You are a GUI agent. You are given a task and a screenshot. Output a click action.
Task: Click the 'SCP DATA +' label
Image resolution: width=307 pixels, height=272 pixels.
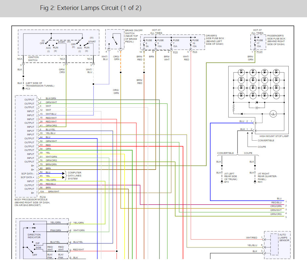(x=27, y=177)
